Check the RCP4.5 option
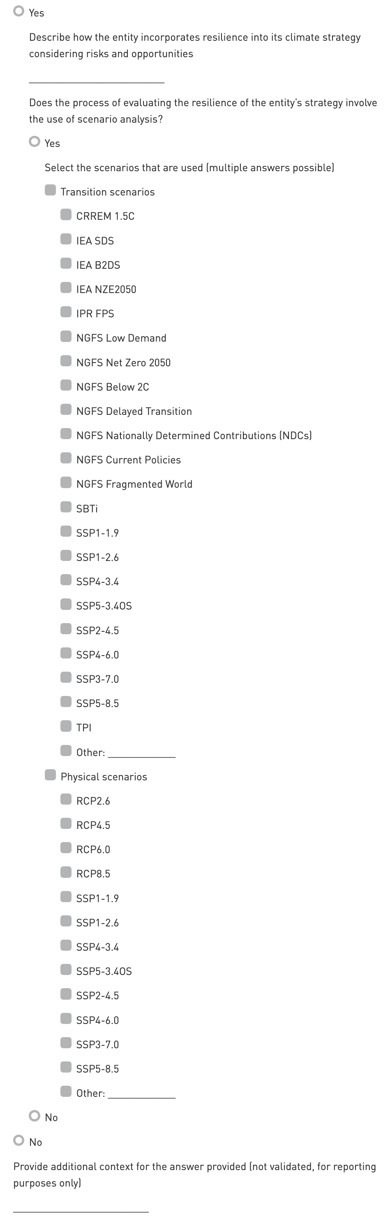 [66, 824]
